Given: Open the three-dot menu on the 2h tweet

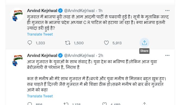Looking at the screenshot, I should point(167,55).
